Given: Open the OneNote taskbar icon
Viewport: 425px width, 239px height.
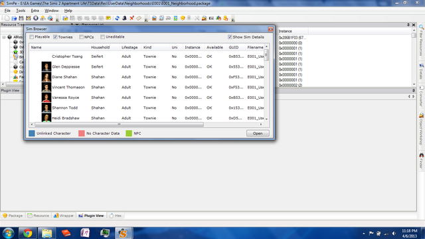Looking at the screenshot, I should point(85,233).
